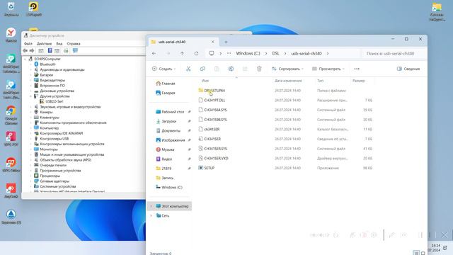Expand the Bluetooth node in Device Manager
The height and width of the screenshot is (255, 453).
pyautogui.click(x=31, y=64)
